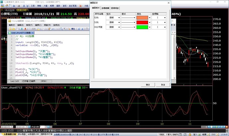
Task: Open the 型式 dropdown for K(%) series
Action: (119, 18)
